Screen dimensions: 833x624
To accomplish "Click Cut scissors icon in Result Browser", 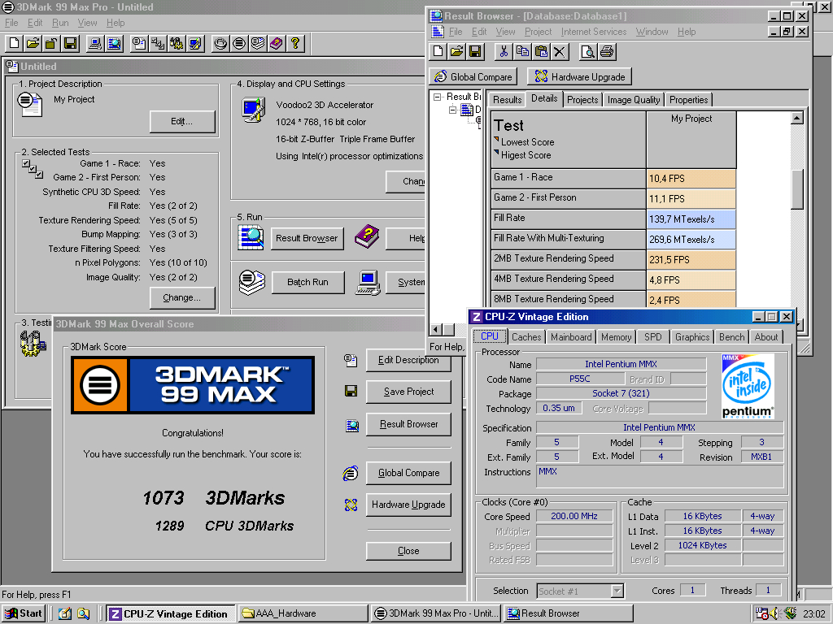I will pyautogui.click(x=504, y=51).
